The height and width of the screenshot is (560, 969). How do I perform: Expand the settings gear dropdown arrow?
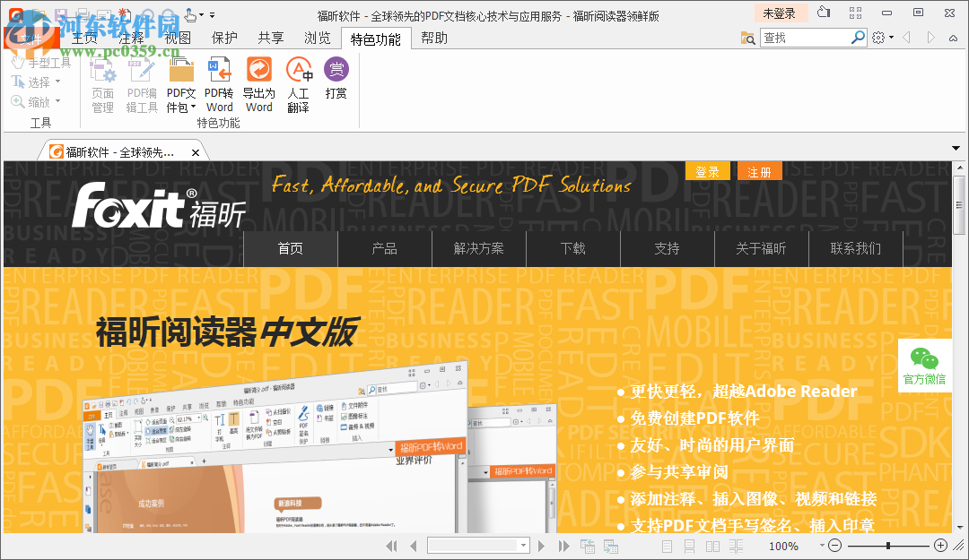click(891, 38)
